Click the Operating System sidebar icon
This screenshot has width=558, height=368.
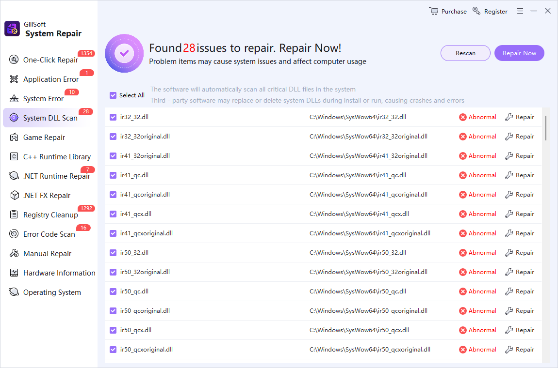coord(14,291)
